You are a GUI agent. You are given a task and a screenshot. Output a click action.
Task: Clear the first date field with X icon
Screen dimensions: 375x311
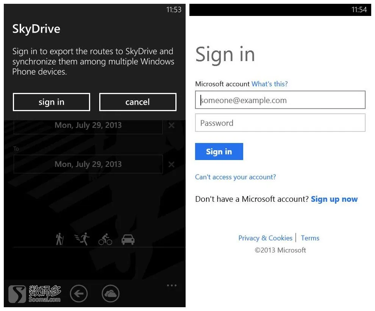(172, 125)
